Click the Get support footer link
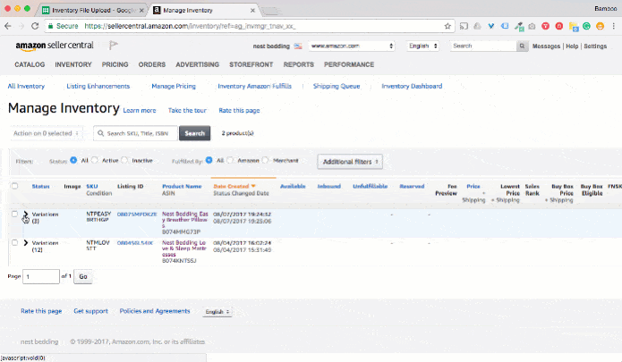The image size is (622, 362). pos(91,311)
